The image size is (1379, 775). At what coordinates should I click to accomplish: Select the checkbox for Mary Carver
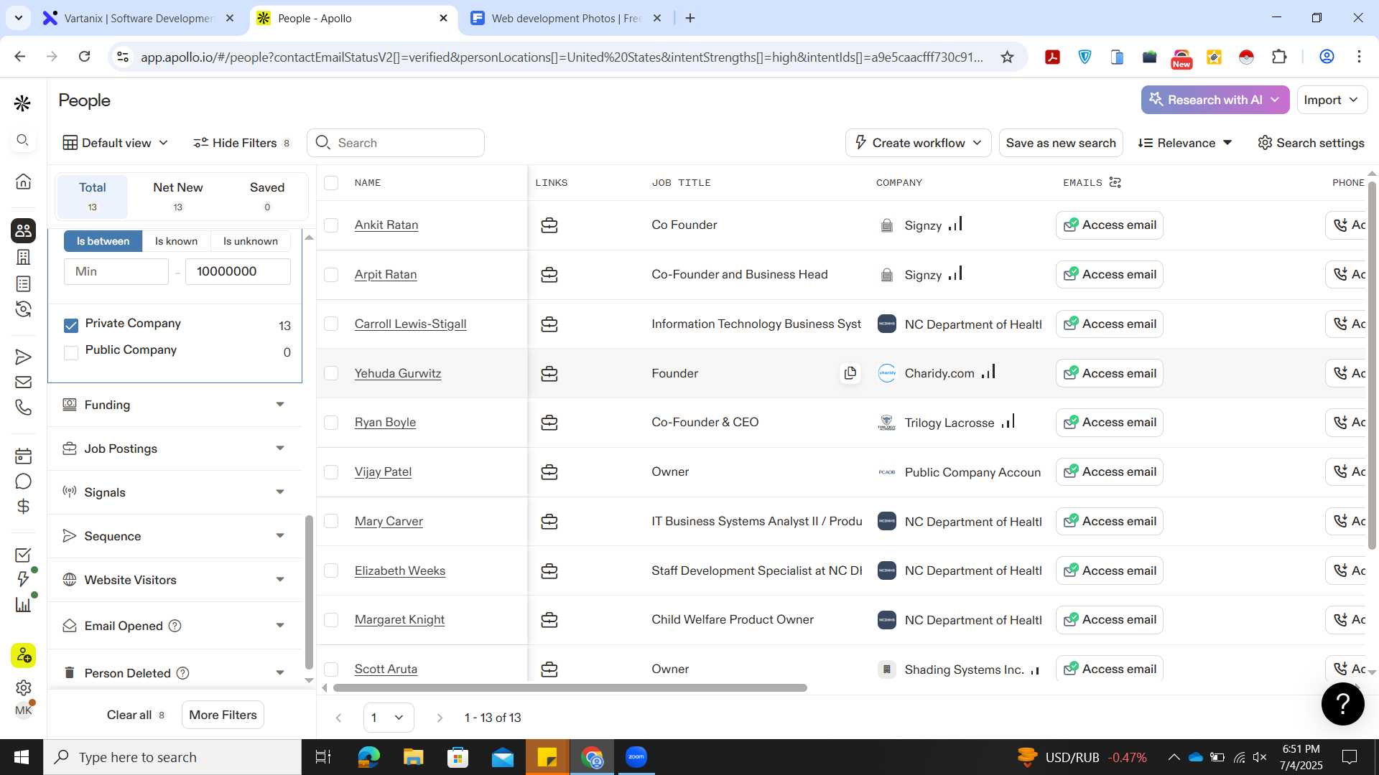tap(331, 521)
